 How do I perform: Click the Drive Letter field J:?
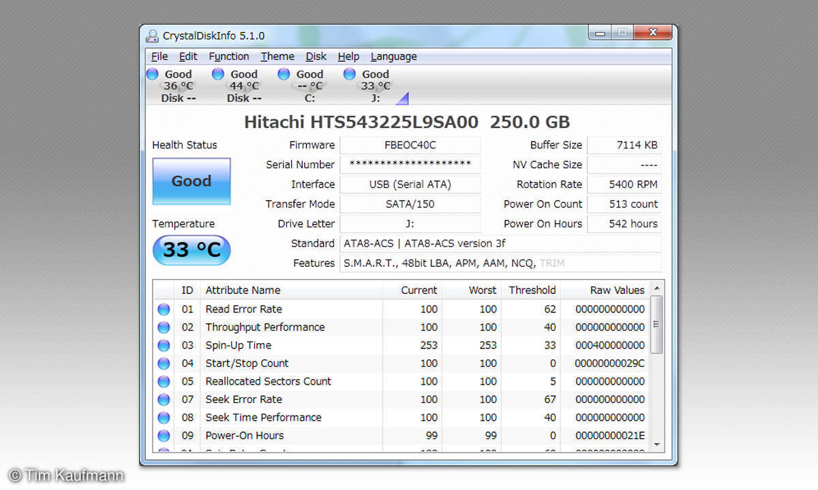click(x=410, y=224)
